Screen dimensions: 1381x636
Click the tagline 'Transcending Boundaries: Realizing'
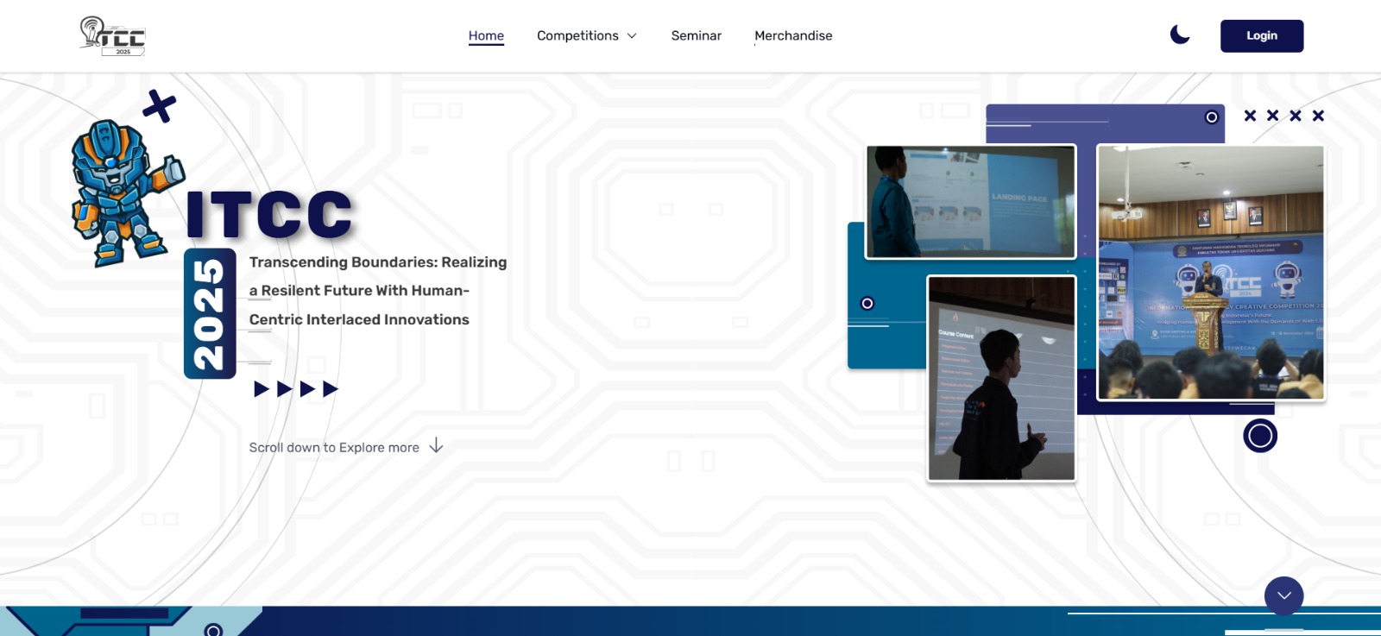point(378,261)
